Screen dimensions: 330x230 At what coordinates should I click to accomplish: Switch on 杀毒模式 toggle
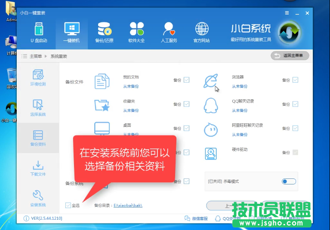289,181
